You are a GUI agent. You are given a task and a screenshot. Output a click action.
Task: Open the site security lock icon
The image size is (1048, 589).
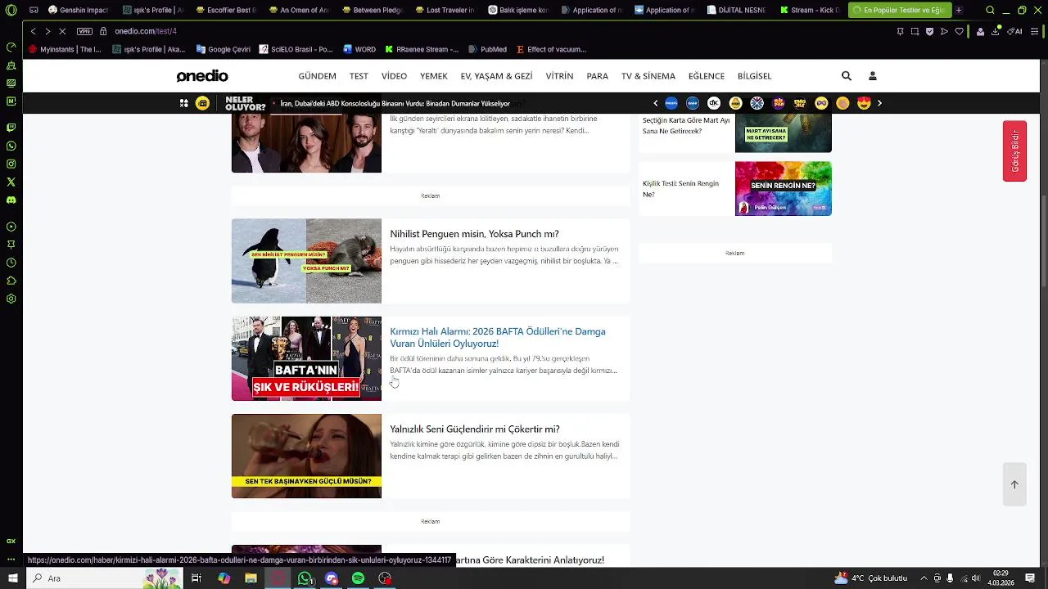103,31
